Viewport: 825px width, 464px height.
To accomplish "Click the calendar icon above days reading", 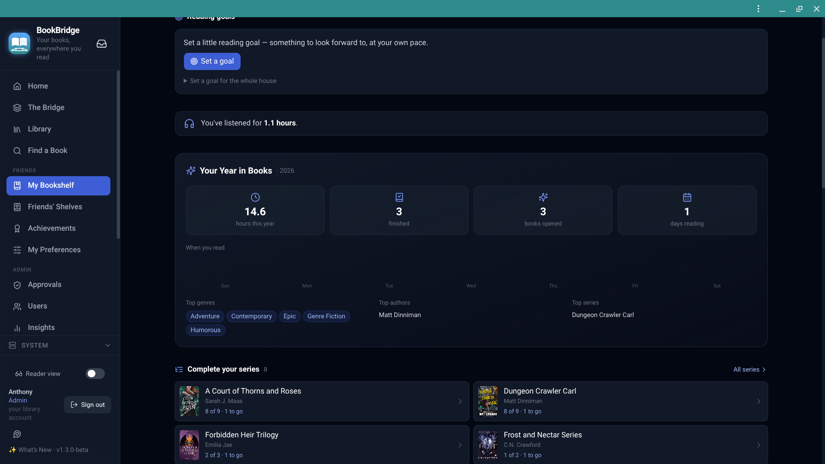I will pos(687,197).
